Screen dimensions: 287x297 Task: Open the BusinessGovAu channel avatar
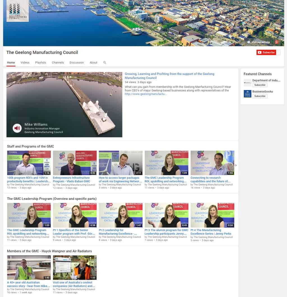[x=247, y=94]
